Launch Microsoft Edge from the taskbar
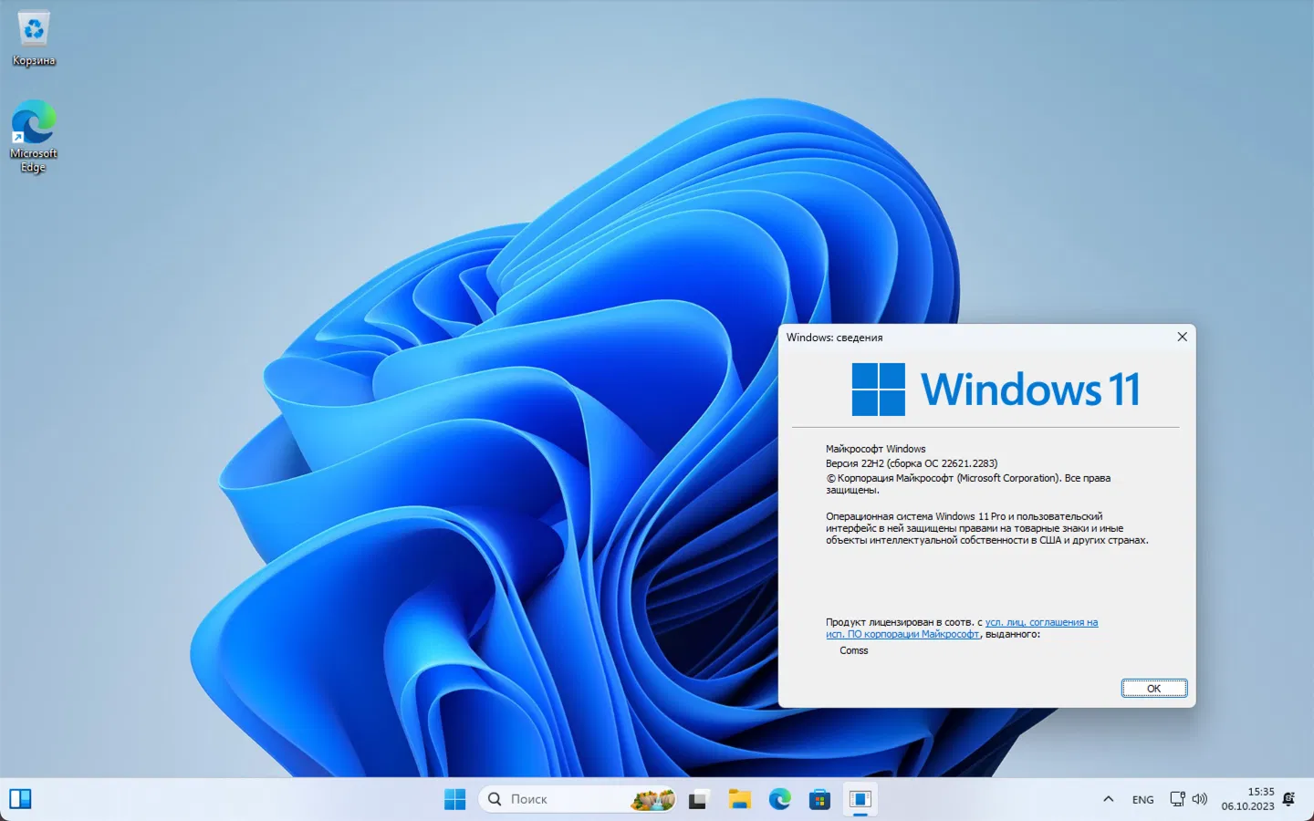The image size is (1314, 821). (779, 799)
